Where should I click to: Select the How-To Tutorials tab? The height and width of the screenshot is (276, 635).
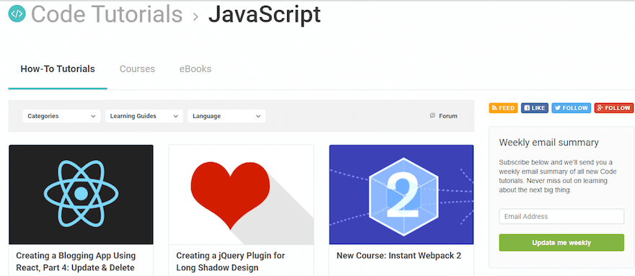(58, 68)
